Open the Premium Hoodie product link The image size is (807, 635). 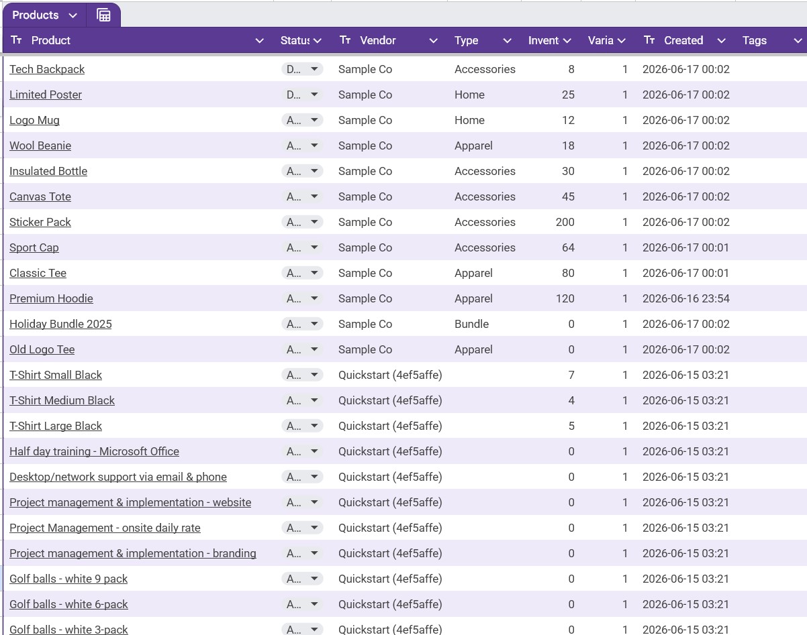pyautogui.click(x=51, y=298)
